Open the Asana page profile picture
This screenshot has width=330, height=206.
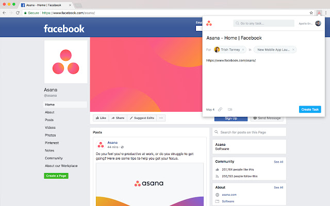(65, 62)
